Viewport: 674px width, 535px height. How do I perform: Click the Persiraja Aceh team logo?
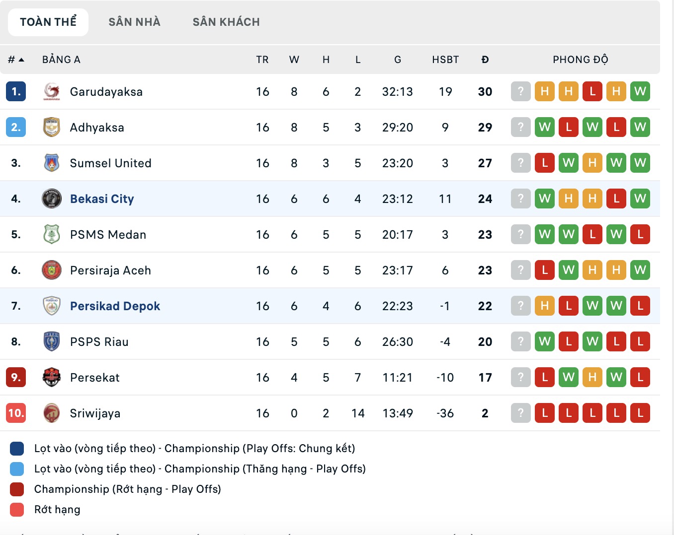(x=52, y=270)
